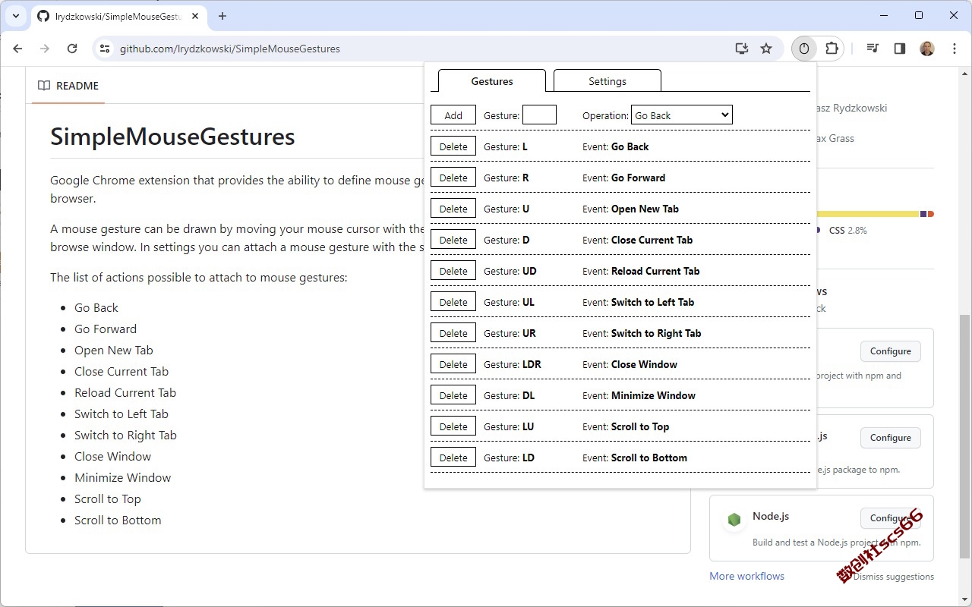Delete the UR Switch to Right Tab gesture
The height and width of the screenshot is (607, 972).
pyautogui.click(x=453, y=333)
